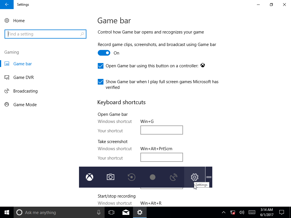
Task: Click the Settings gear on the taskbar
Action: tap(140, 212)
